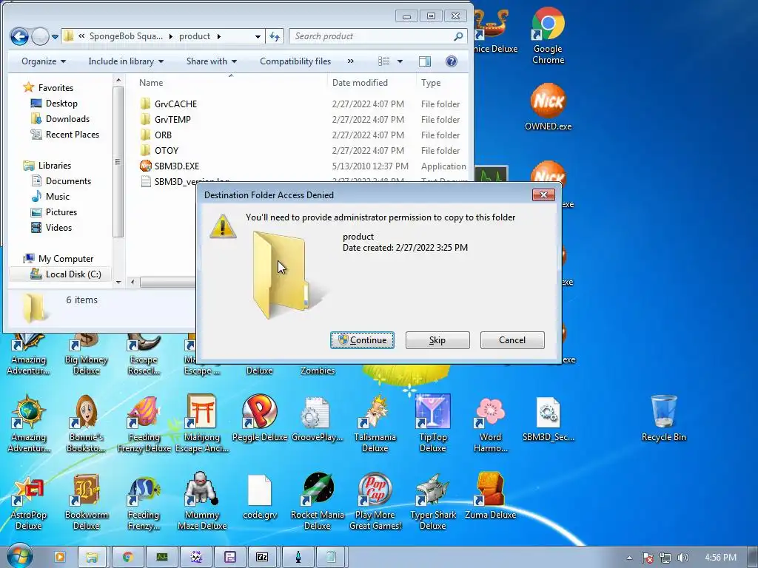This screenshot has height=568, width=758.
Task: Select Bookworm Deluxe shortcut
Action: coord(86,502)
